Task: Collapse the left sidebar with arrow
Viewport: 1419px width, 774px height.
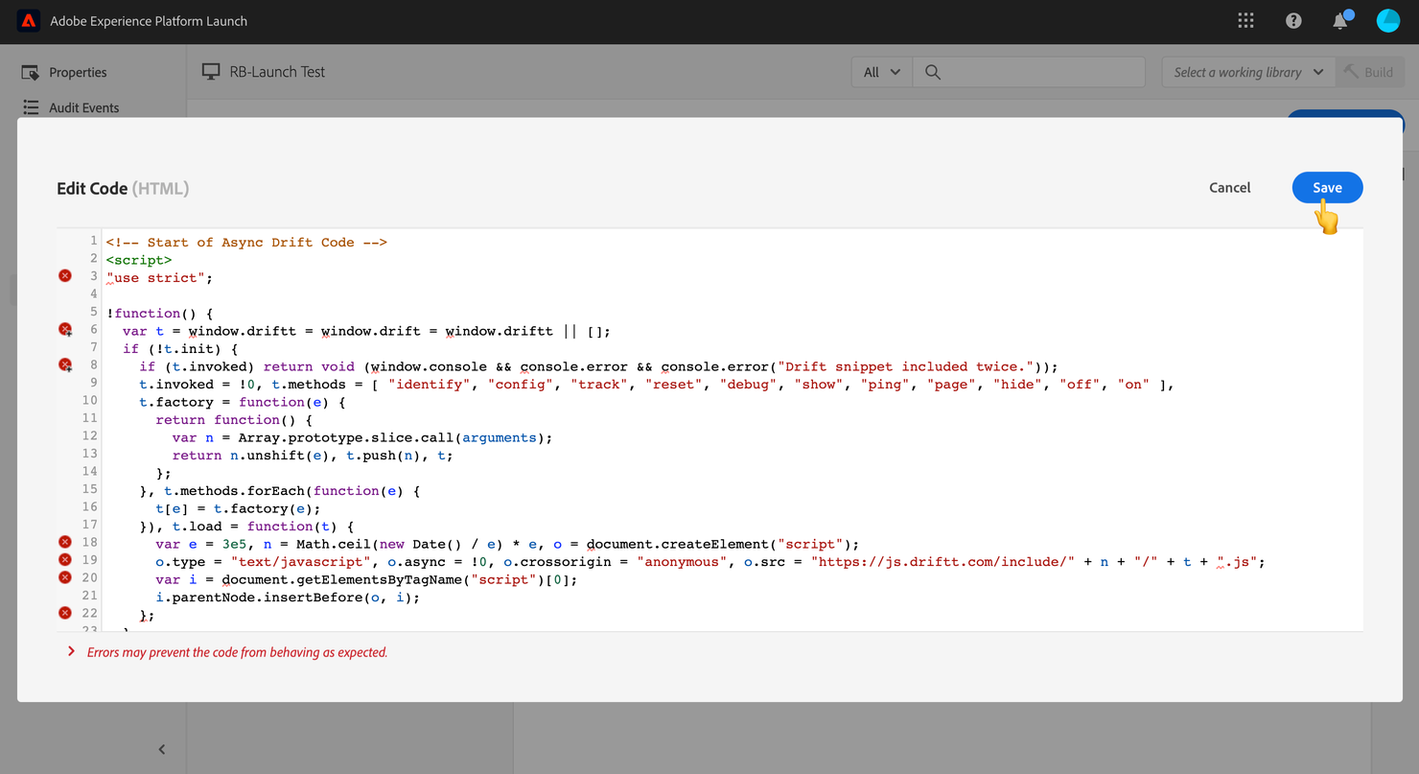Action: pyautogui.click(x=162, y=749)
